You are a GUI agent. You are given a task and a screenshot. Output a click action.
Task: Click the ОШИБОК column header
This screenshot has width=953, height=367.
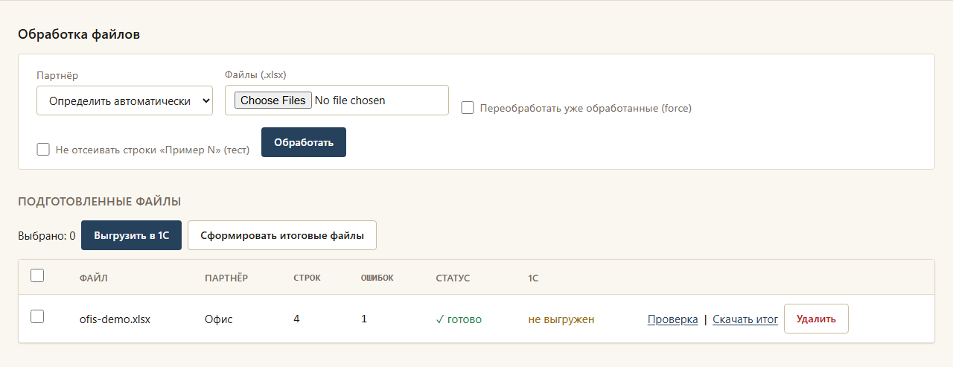pos(377,278)
